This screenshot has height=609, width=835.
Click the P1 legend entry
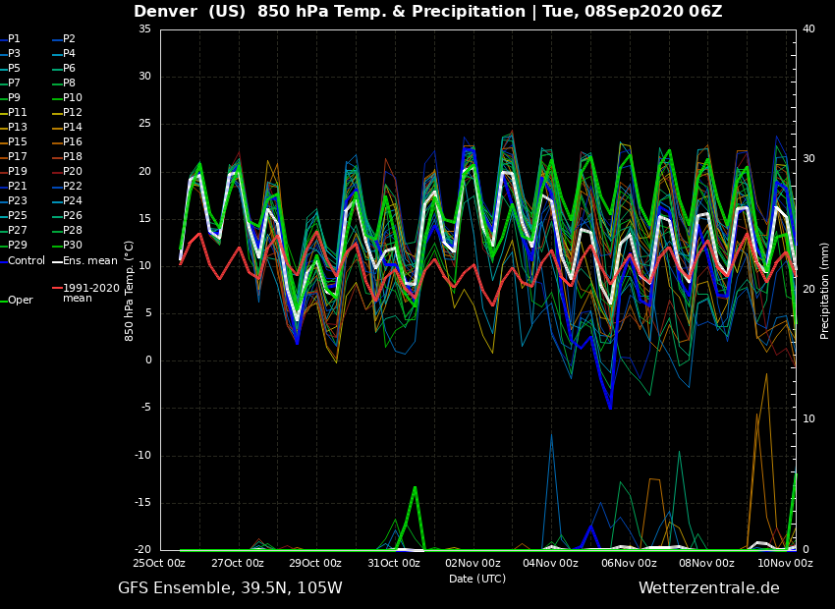14,39
